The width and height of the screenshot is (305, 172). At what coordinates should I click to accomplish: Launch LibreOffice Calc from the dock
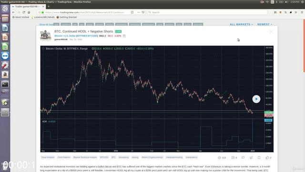tap(5, 47)
